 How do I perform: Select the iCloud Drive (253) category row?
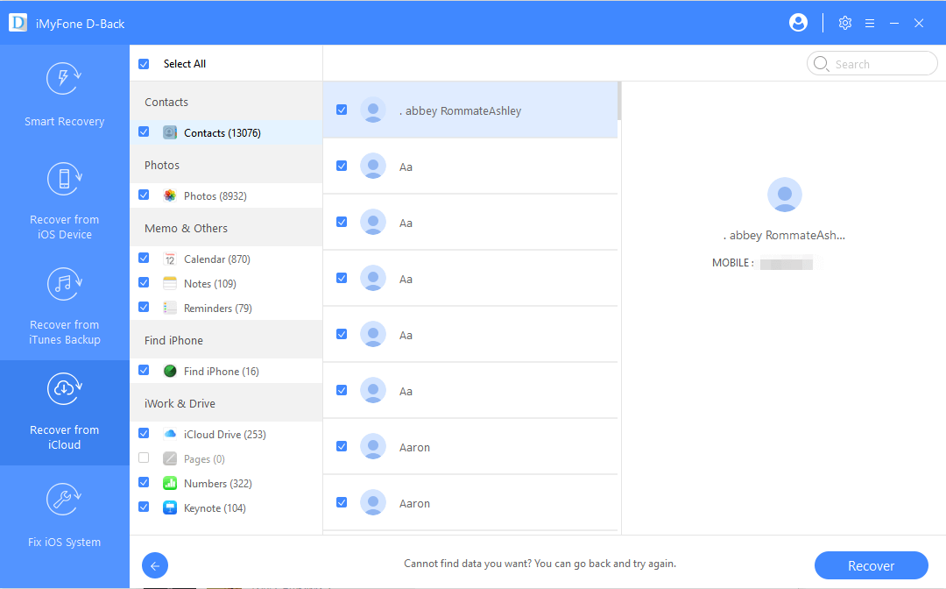click(x=226, y=434)
